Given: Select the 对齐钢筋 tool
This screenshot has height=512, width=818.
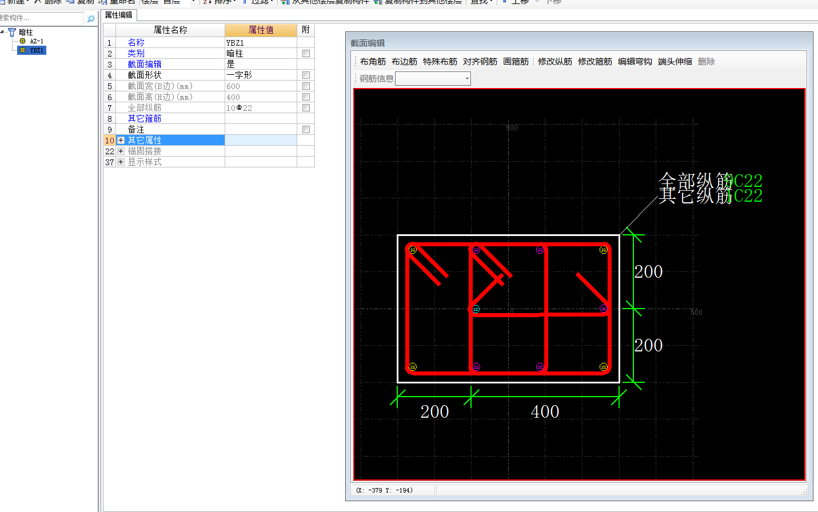Looking at the screenshot, I should (x=480, y=61).
